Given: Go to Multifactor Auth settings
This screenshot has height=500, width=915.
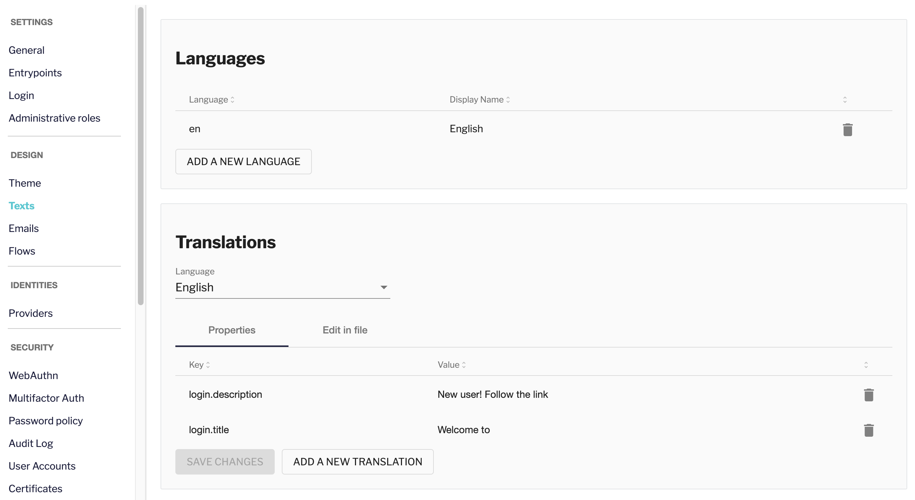Looking at the screenshot, I should pyautogui.click(x=46, y=399).
